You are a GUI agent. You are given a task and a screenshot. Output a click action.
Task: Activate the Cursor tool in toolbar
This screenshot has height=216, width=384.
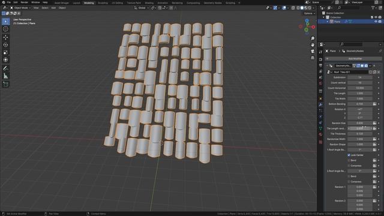click(x=5, y=29)
